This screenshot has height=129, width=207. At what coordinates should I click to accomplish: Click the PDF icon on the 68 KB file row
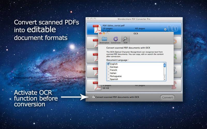[x=97, y=86]
